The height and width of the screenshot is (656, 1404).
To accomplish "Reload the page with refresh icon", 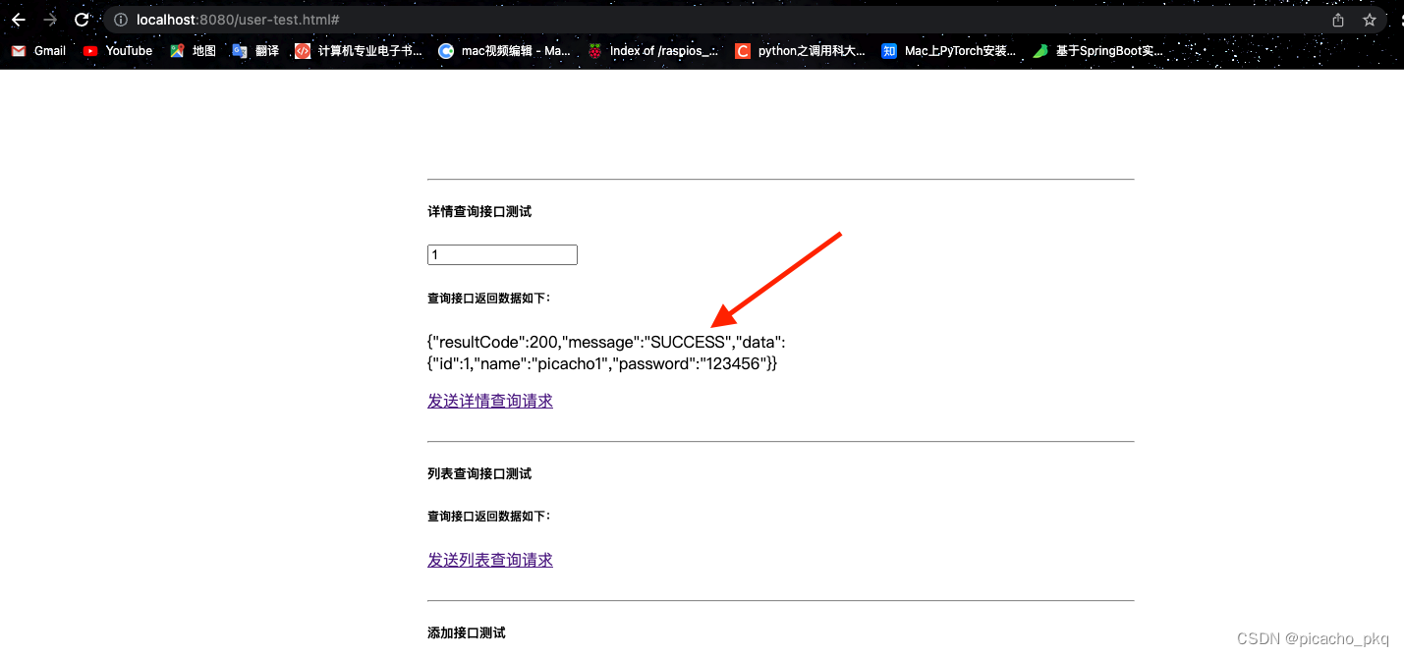I will [x=82, y=20].
